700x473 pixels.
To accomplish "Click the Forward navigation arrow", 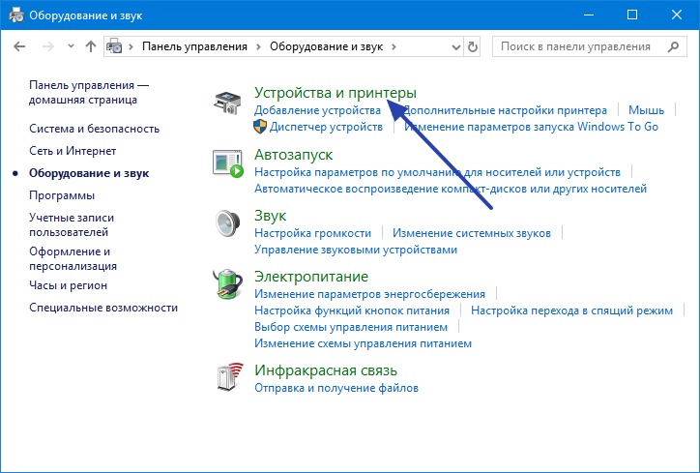I will click(47, 46).
